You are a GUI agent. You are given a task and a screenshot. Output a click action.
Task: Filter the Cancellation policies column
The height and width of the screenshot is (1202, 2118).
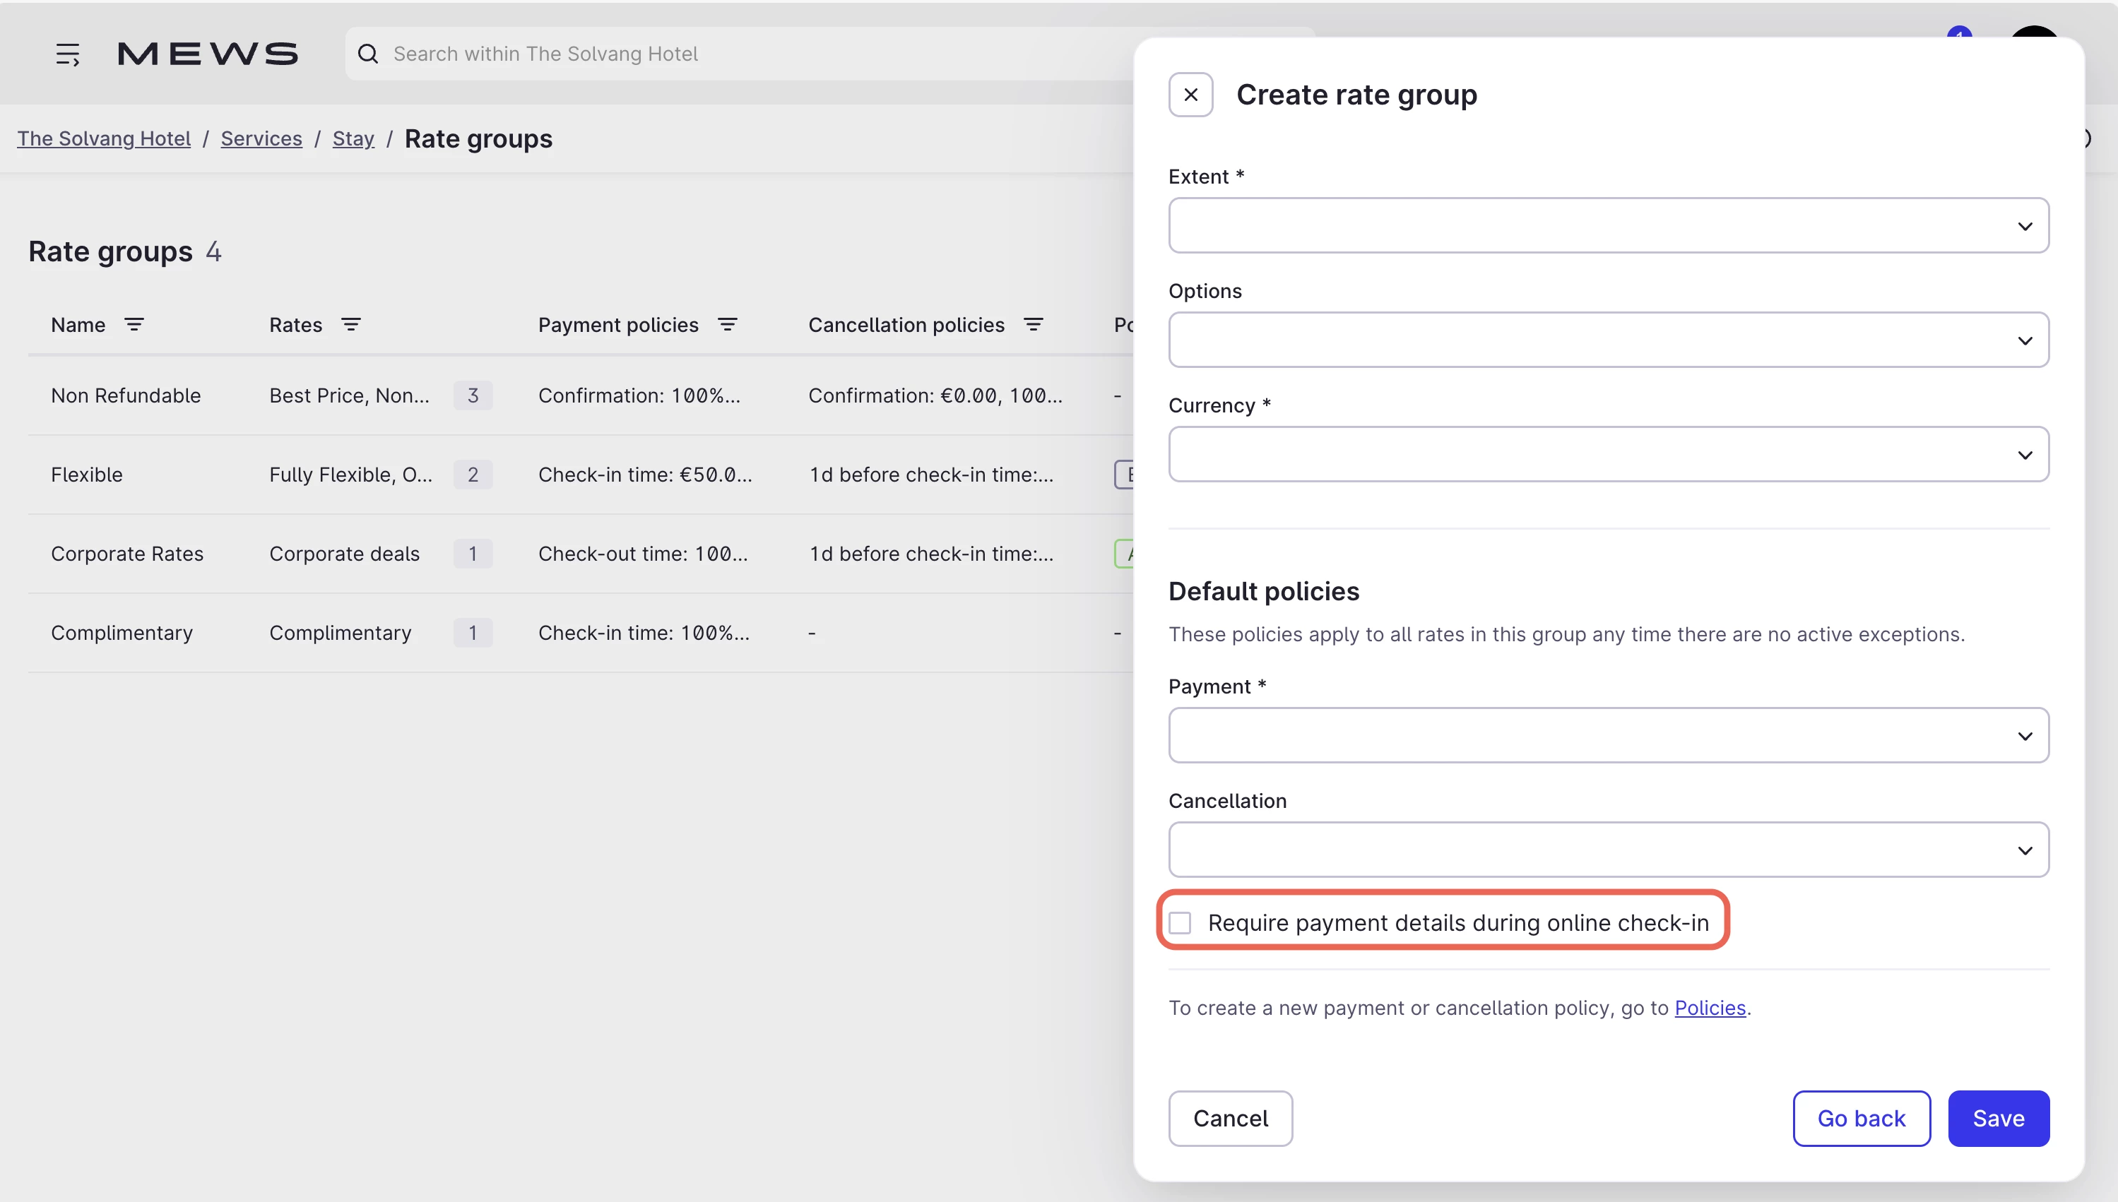point(1033,324)
